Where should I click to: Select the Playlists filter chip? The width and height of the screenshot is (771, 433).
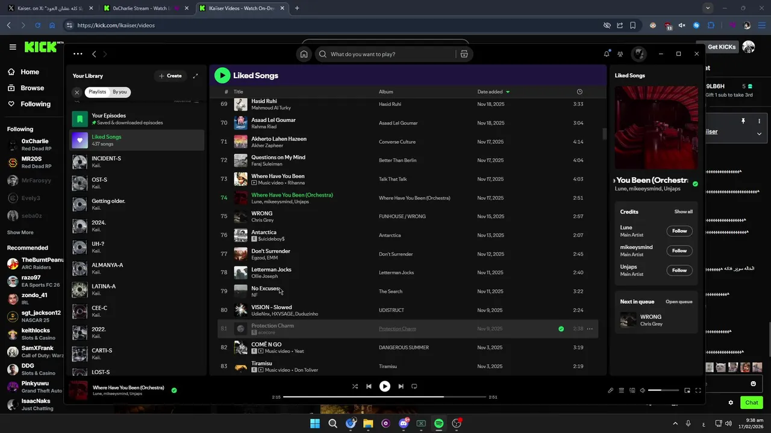[97, 92]
